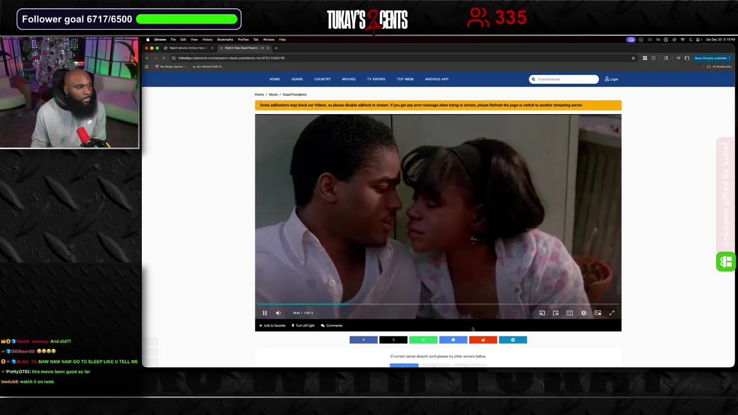Open the MOVIES nav link
The width and height of the screenshot is (738, 415).
[349, 79]
